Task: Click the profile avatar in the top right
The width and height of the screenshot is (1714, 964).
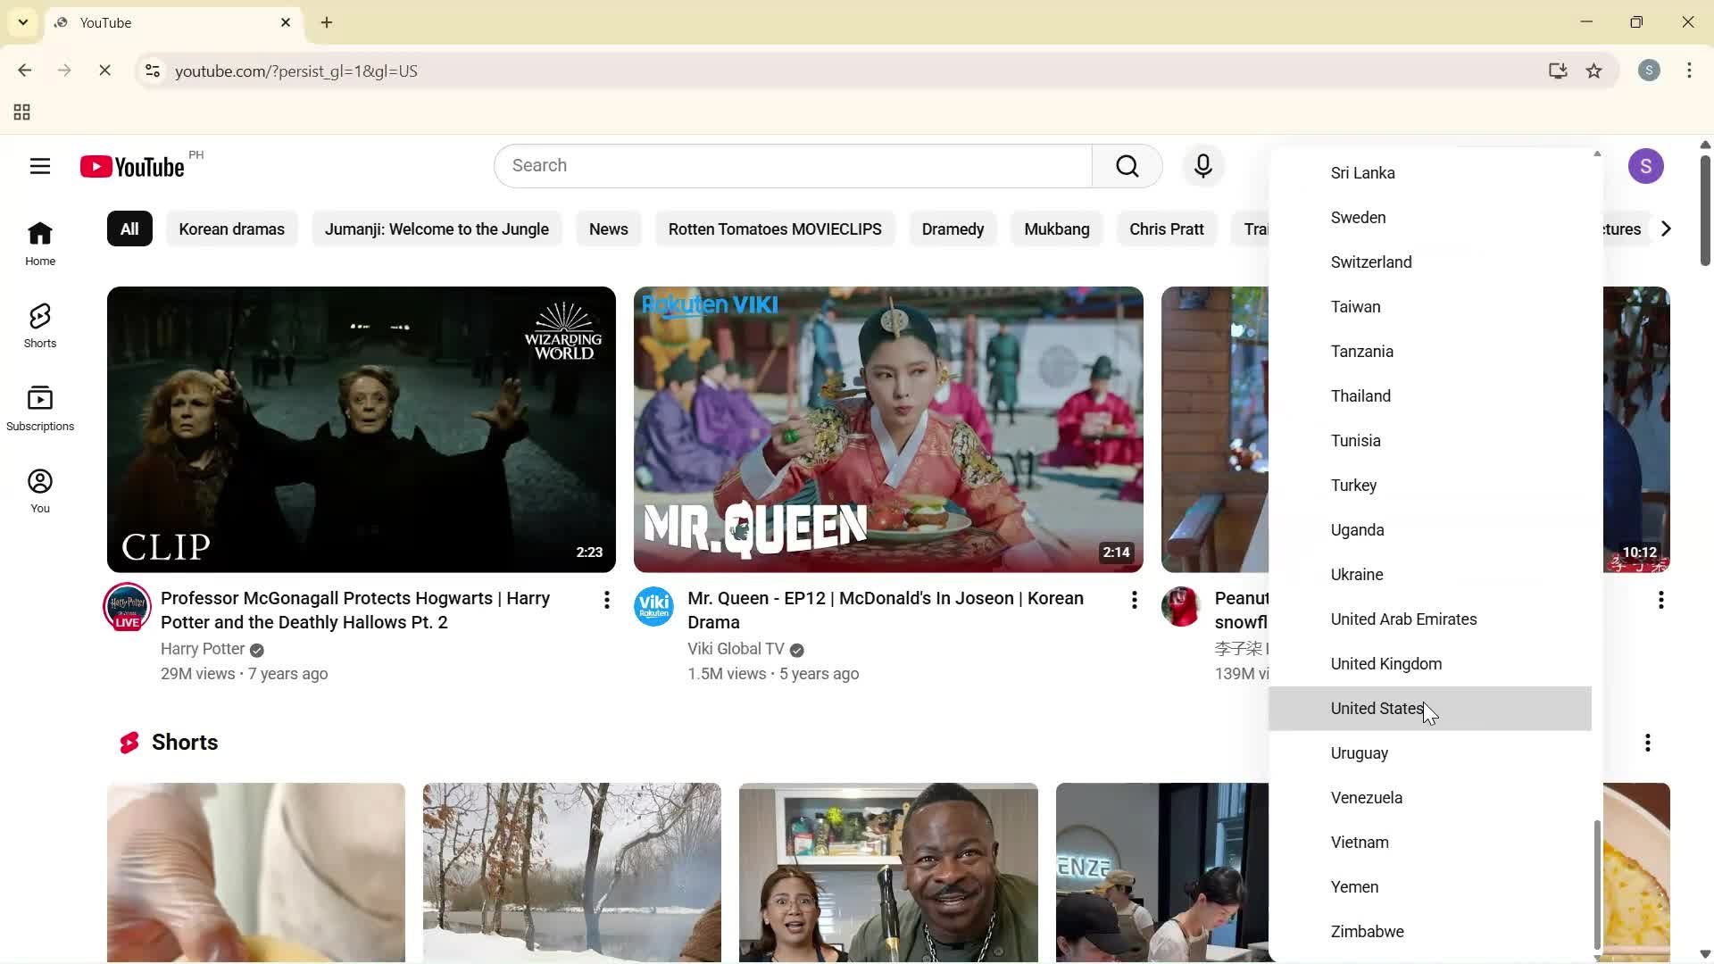Action: click(1646, 166)
